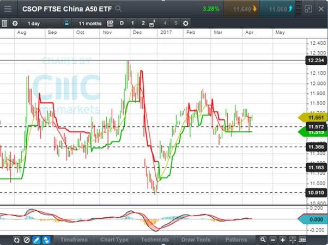The height and width of the screenshot is (245, 328).
Task: Open the Chart Type menu
Action: pos(114,240)
